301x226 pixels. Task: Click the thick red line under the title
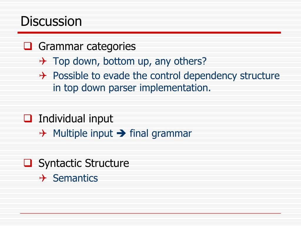(x=149, y=33)
